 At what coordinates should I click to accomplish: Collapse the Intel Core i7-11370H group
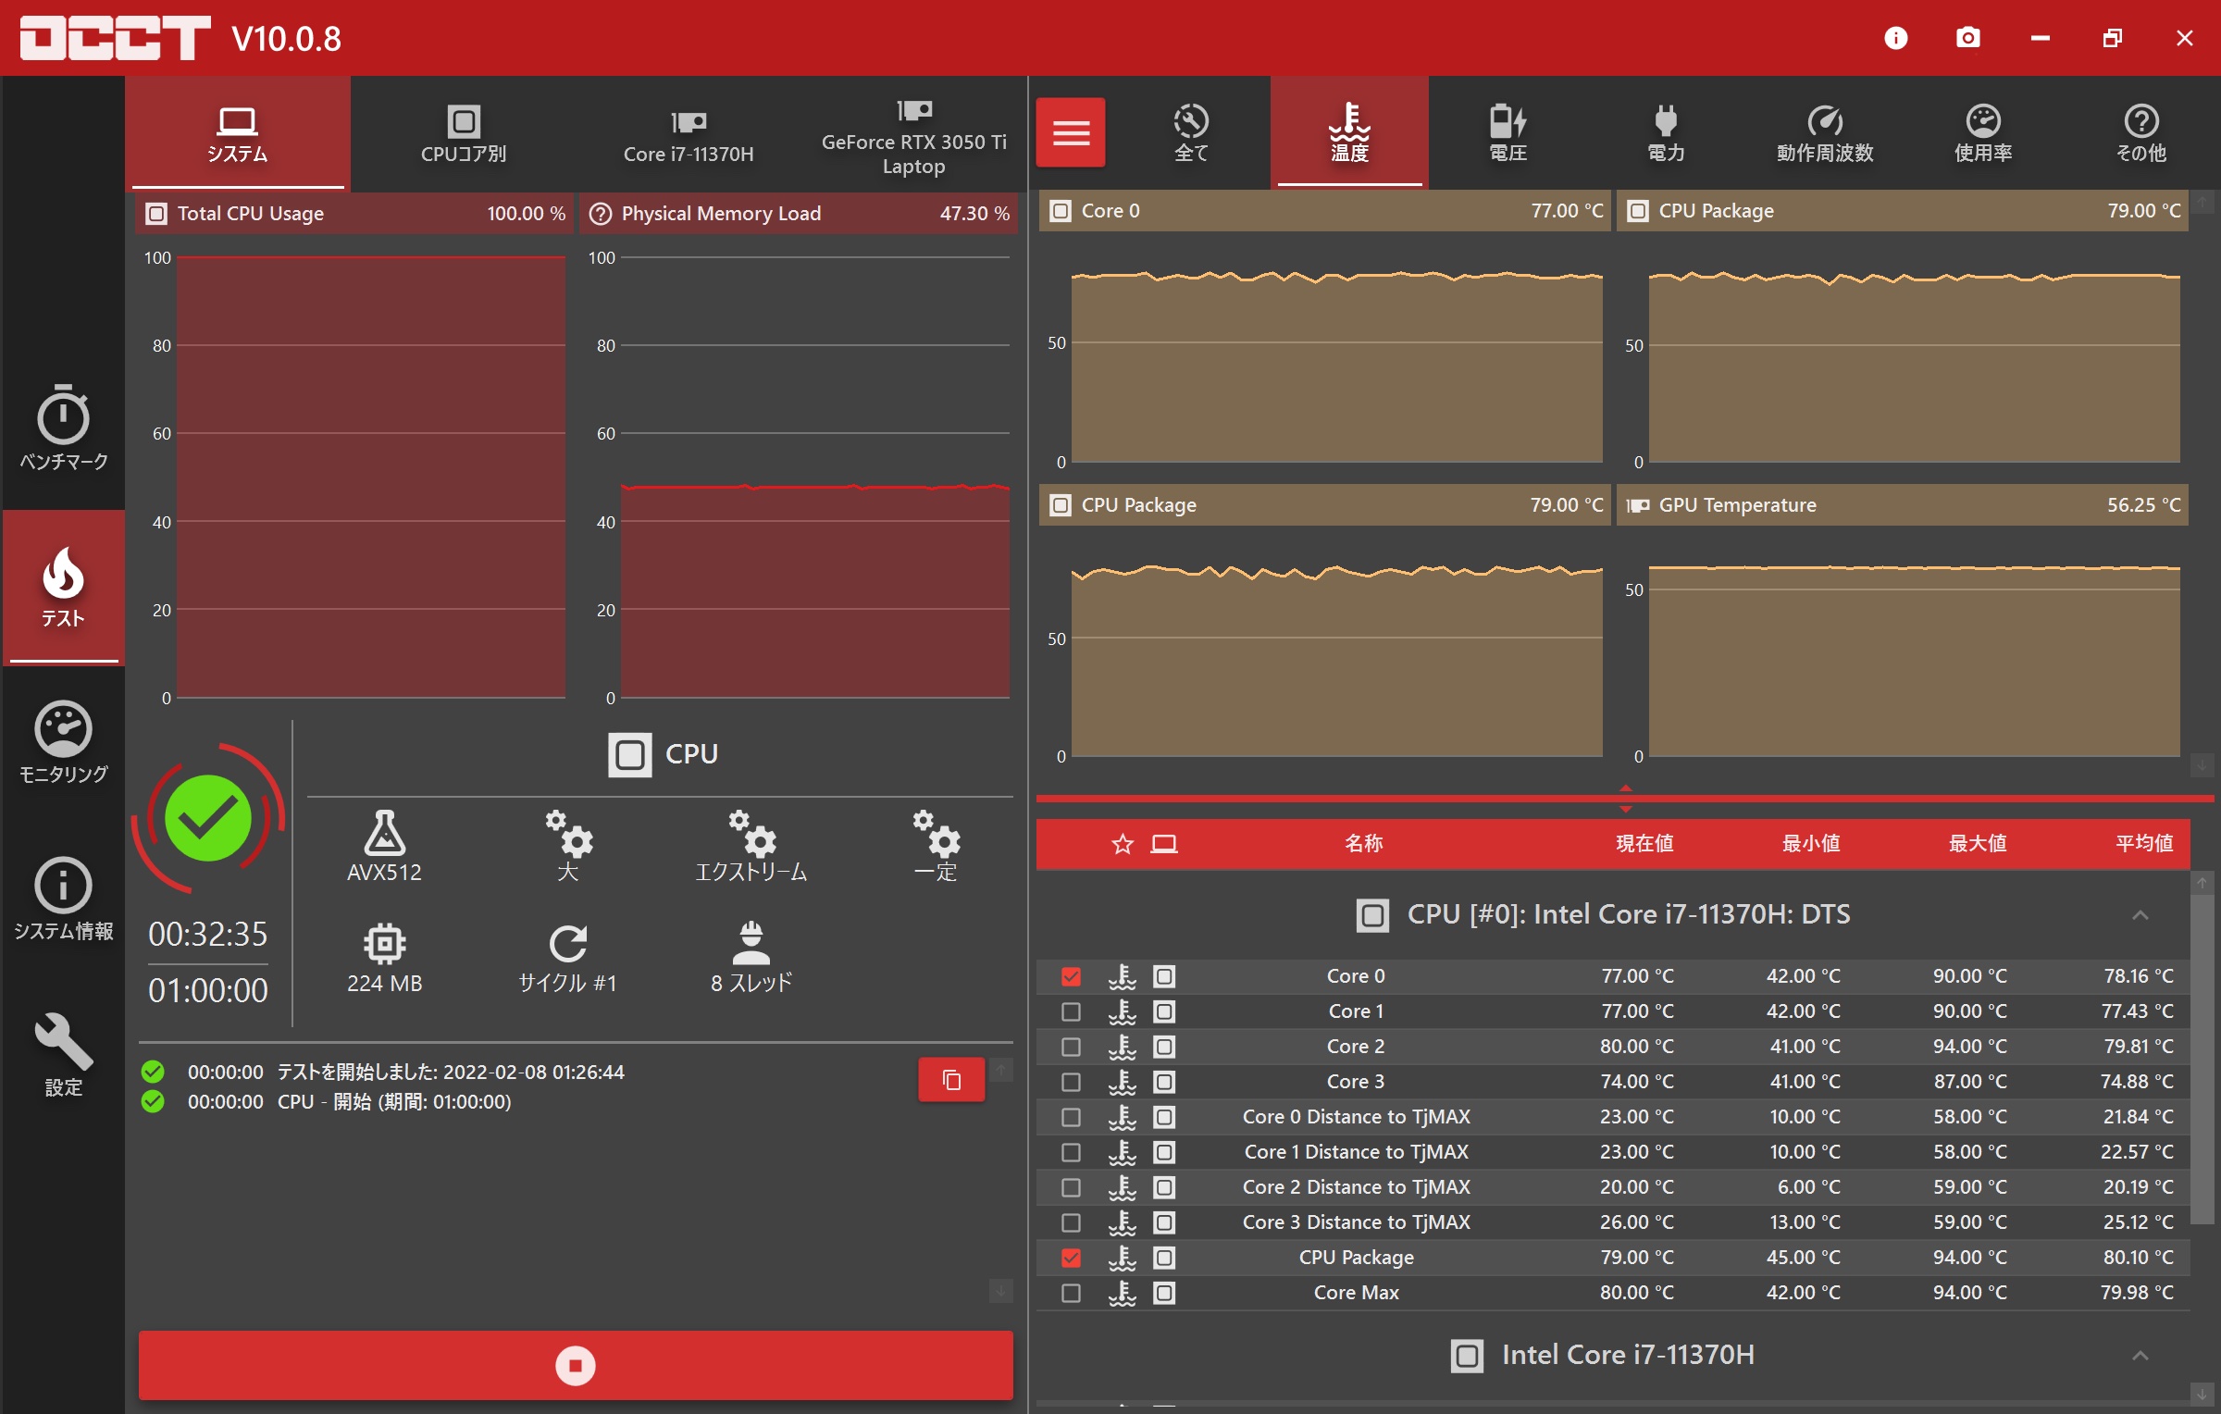tap(2140, 1356)
